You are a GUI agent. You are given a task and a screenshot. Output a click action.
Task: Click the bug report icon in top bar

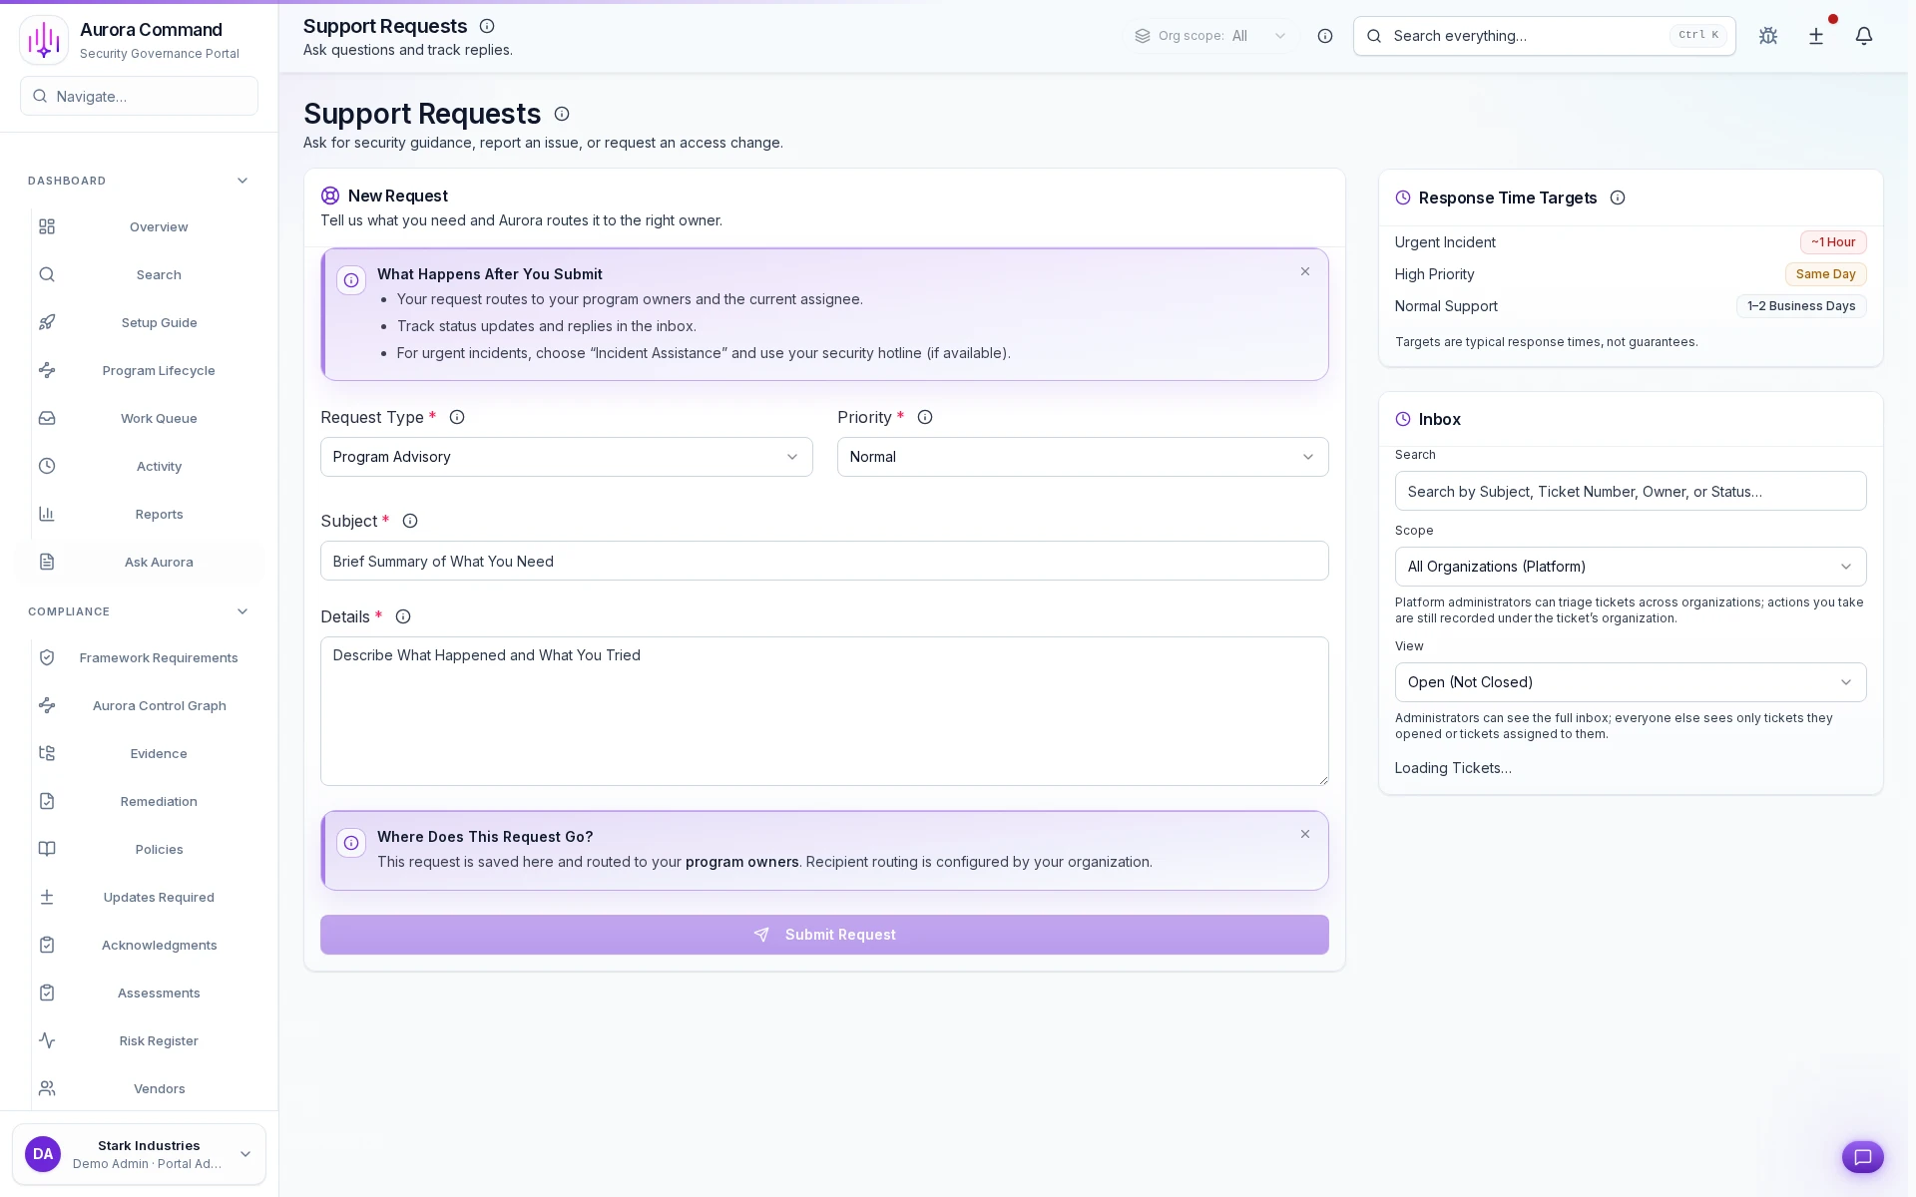click(x=1767, y=36)
